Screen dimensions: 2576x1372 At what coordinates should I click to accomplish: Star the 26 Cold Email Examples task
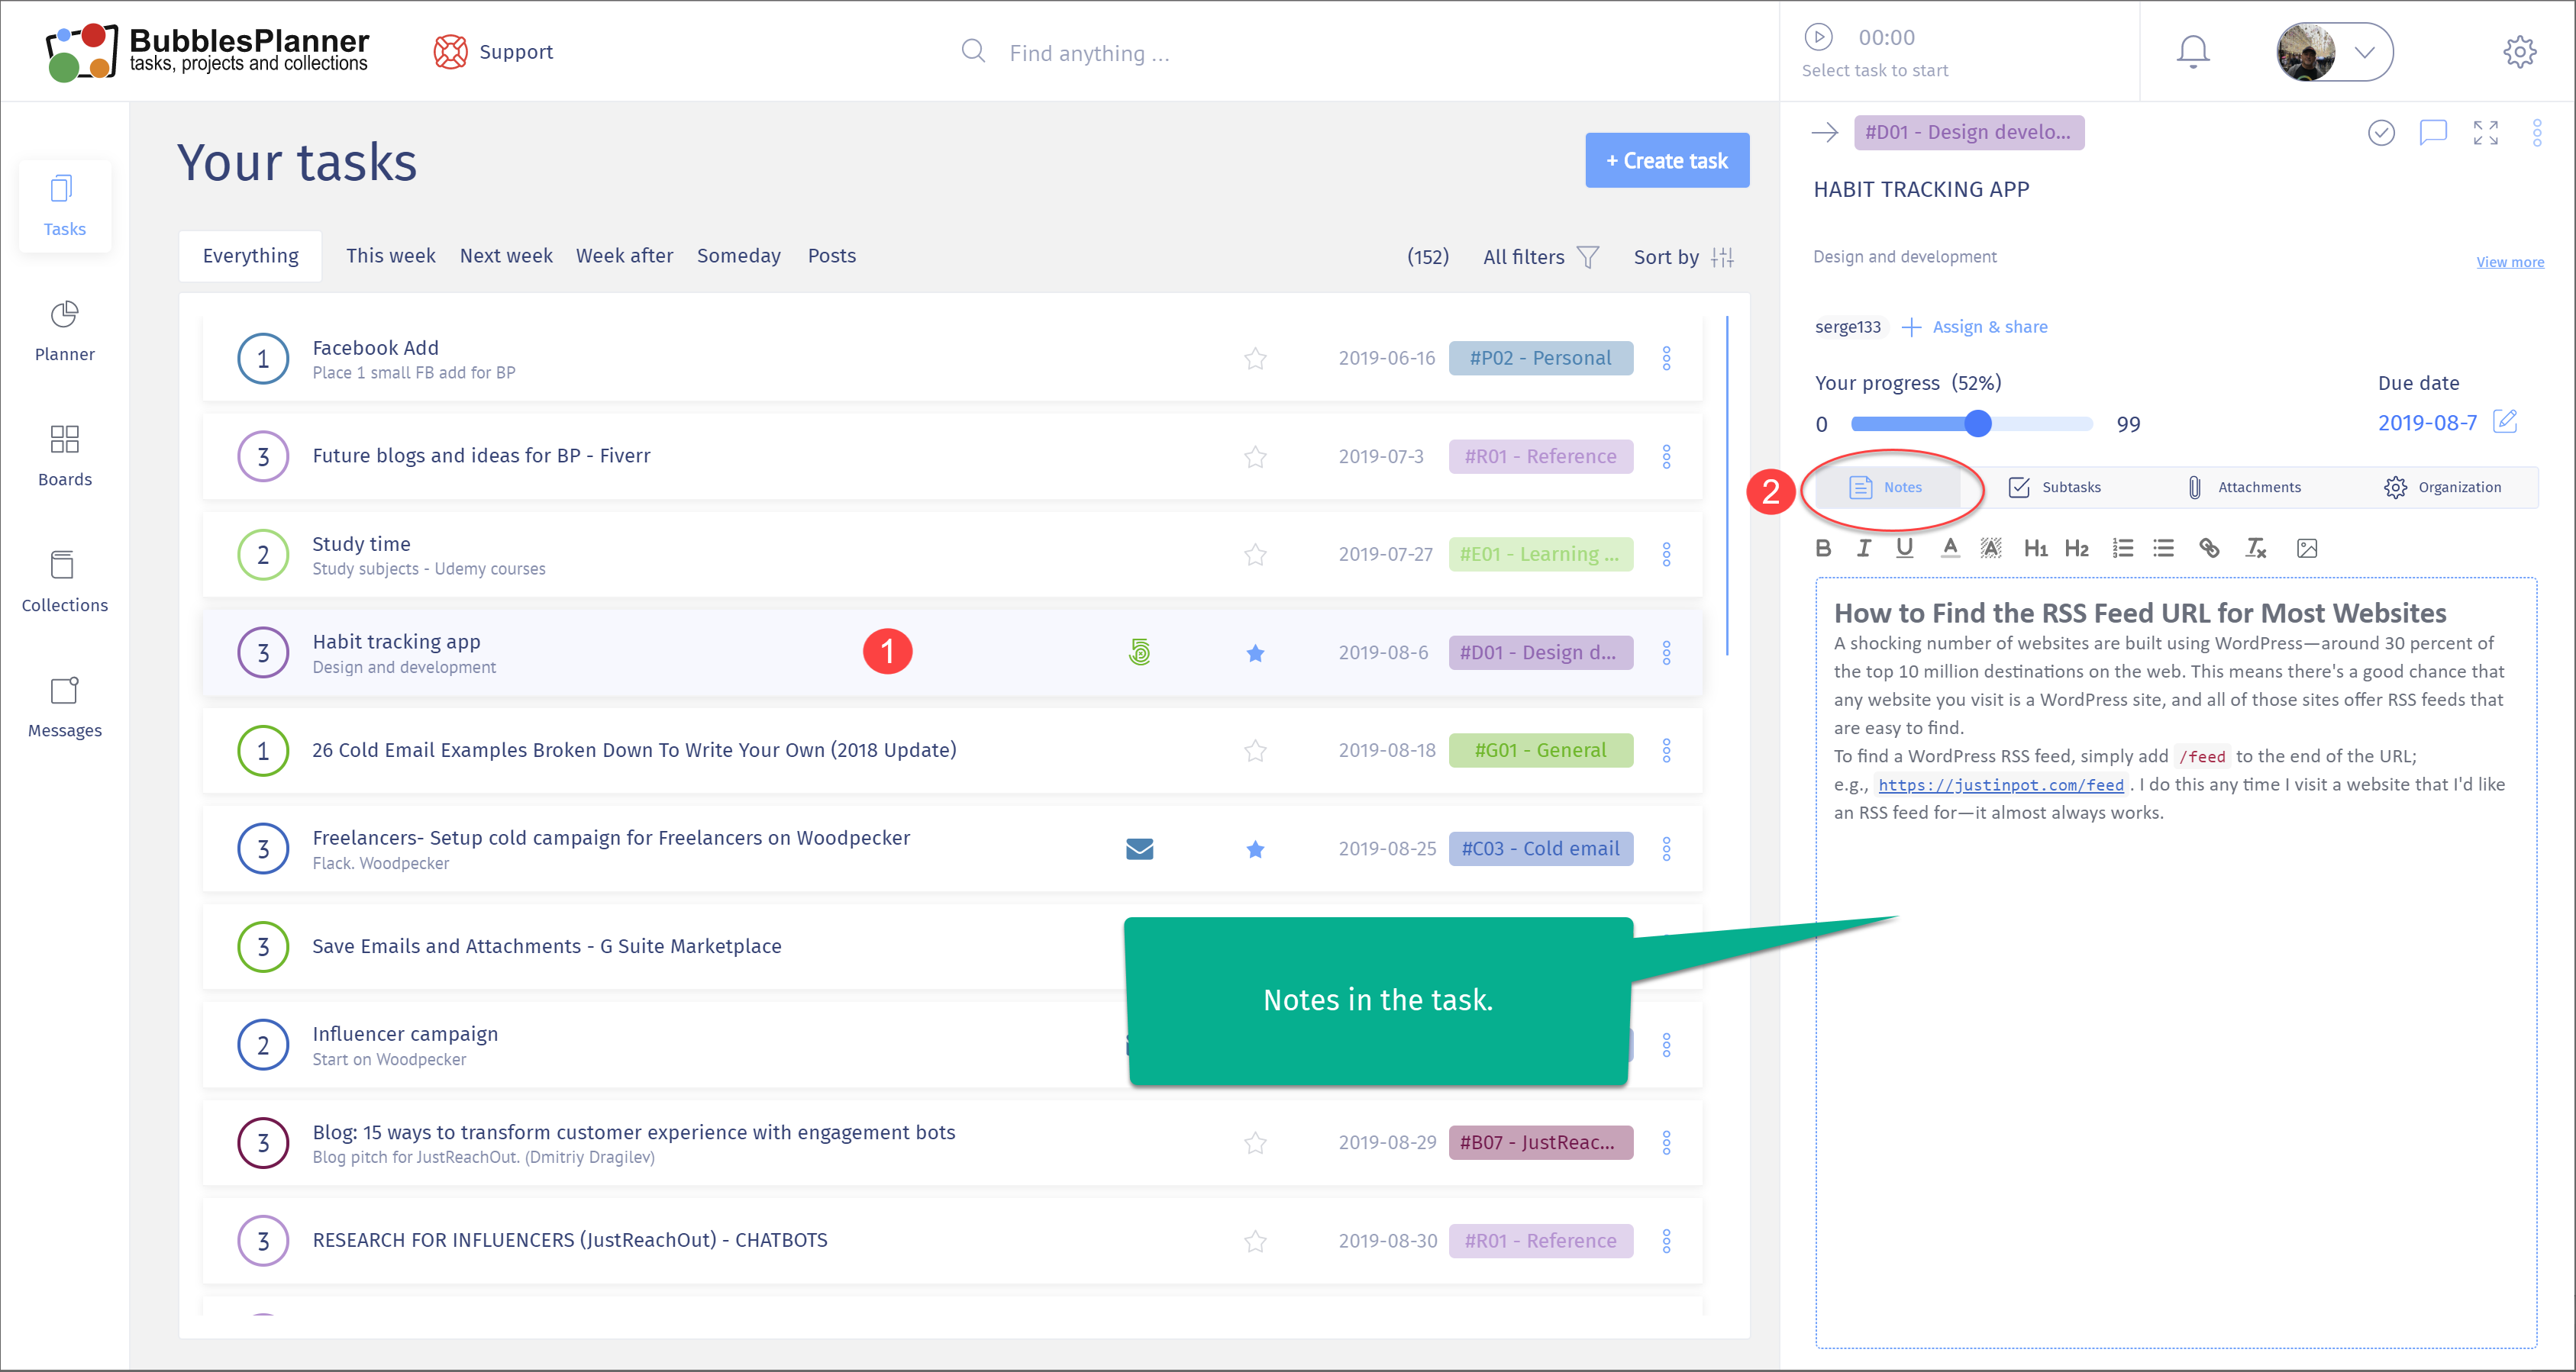coord(1255,750)
